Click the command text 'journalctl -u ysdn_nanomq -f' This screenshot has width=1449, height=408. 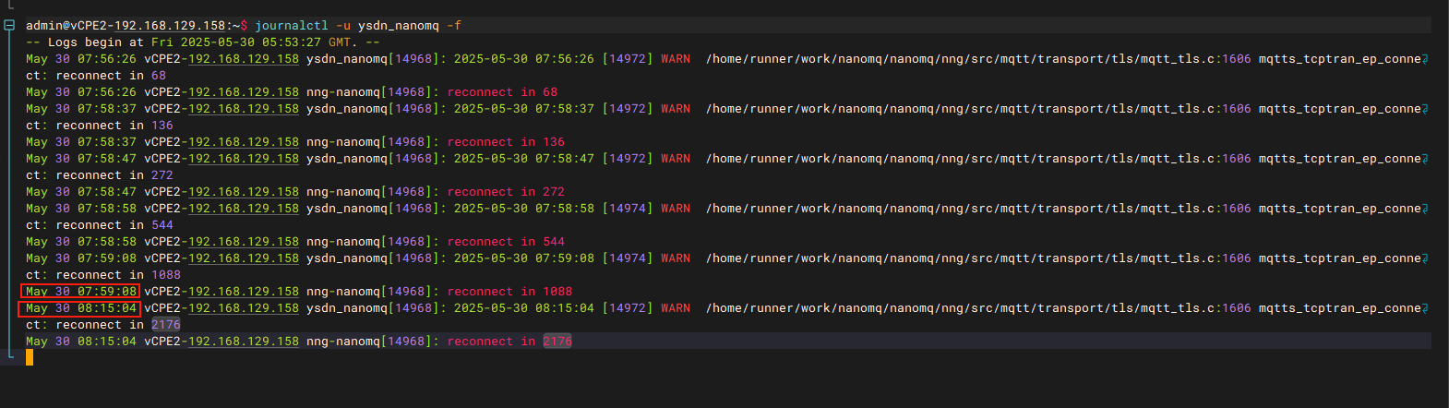358,26
